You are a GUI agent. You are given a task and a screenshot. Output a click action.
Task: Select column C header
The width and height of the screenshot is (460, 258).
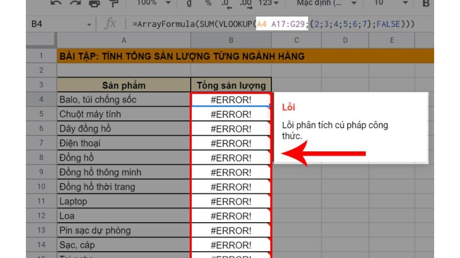[x=297, y=40]
